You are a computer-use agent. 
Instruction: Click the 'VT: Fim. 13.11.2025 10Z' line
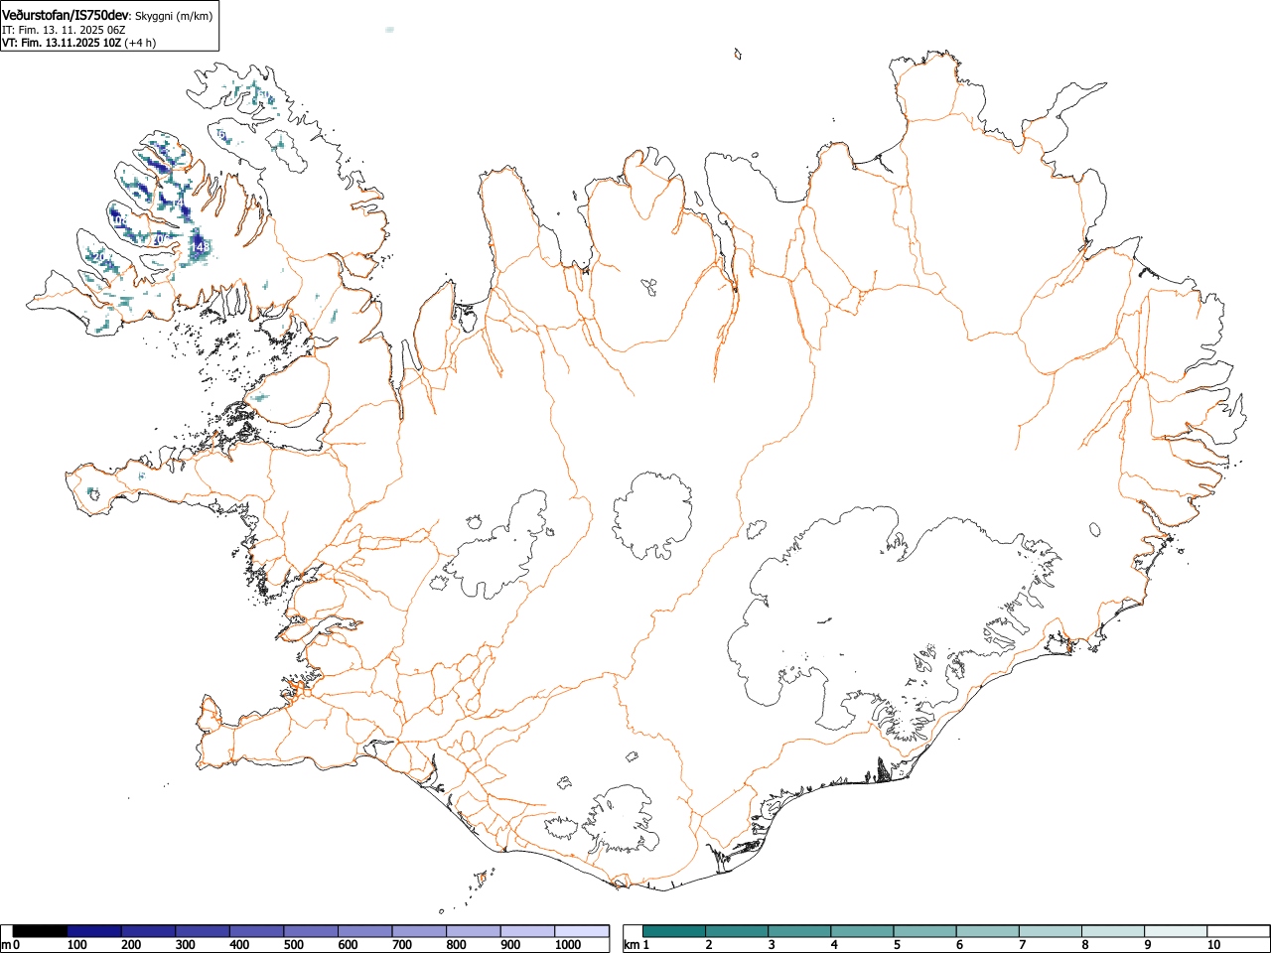click(x=62, y=43)
